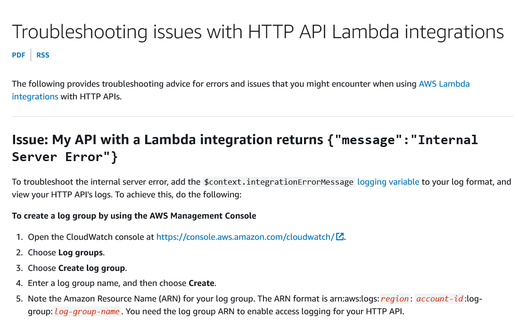Screen dimensions: 518x326
Task: Click the Troubleshooting issues page title
Action: click(x=257, y=32)
